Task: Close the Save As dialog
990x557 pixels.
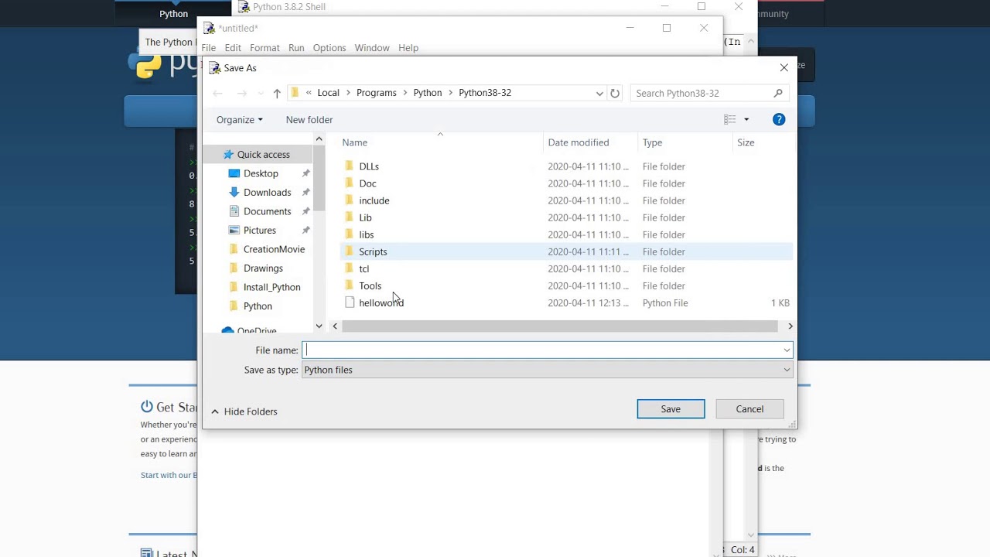Action: [784, 68]
